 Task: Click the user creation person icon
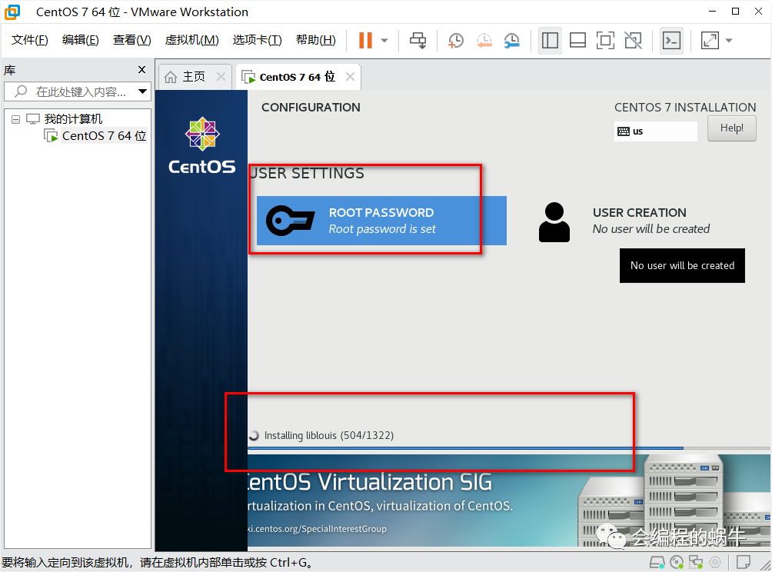click(554, 222)
